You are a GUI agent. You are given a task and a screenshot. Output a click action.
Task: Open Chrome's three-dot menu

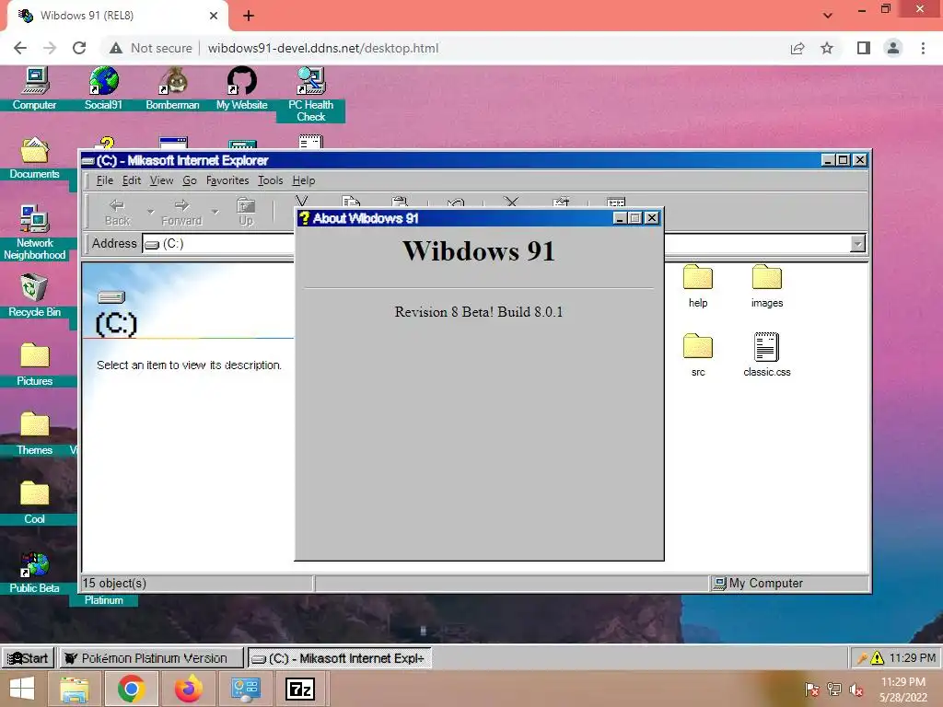pyautogui.click(x=923, y=48)
